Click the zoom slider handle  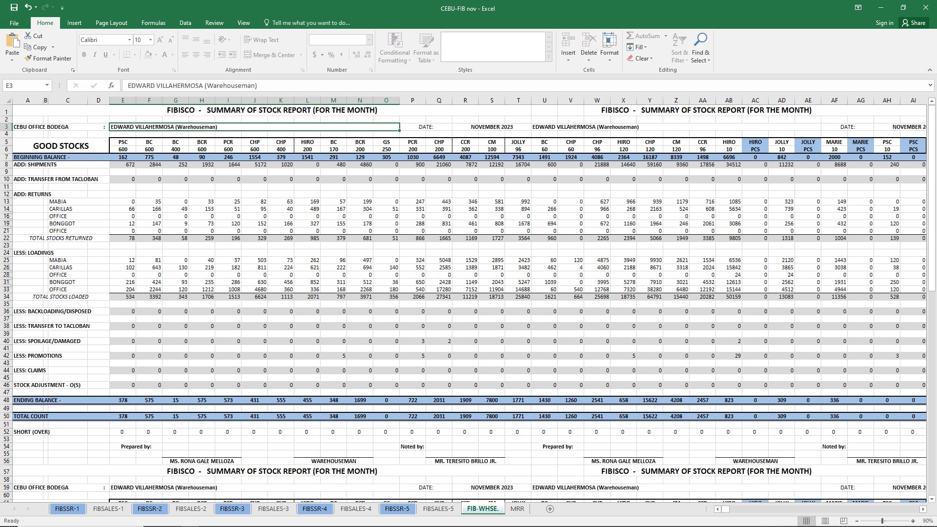882,521
